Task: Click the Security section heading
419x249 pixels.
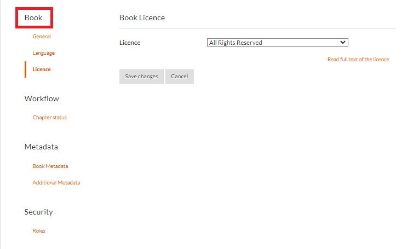Action: (38, 212)
